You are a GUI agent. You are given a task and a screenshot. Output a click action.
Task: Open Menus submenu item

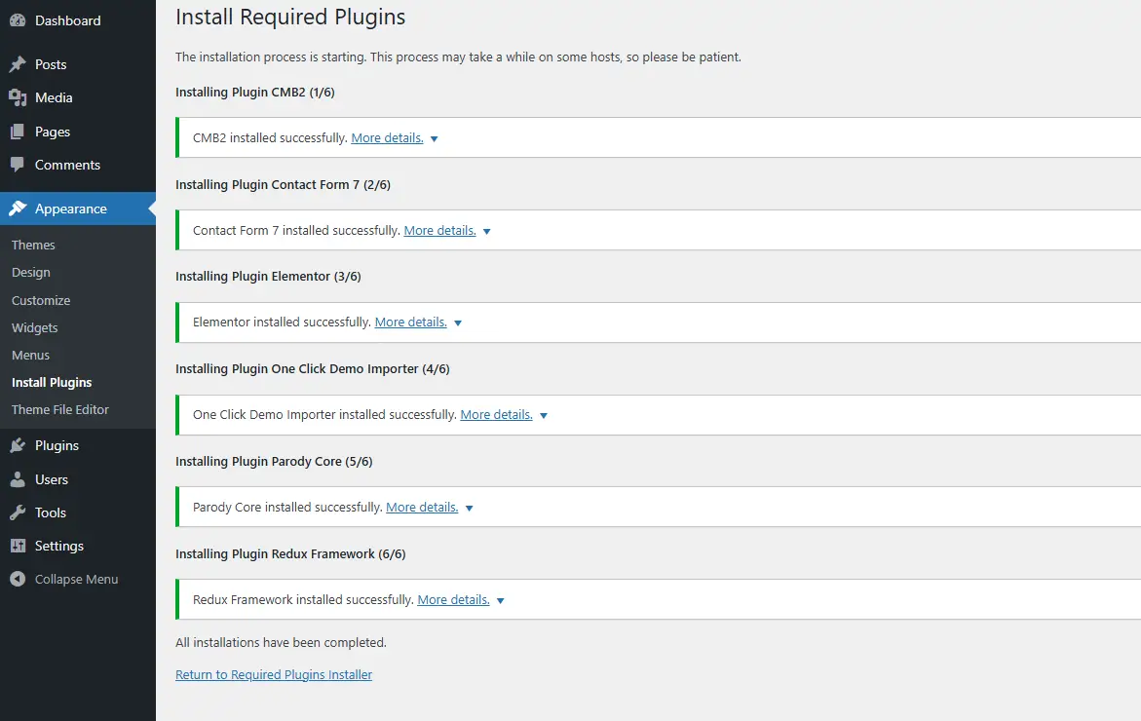(30, 355)
